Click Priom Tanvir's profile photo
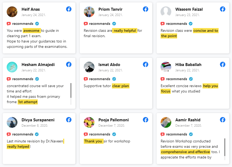This screenshot has height=167, width=232. tap(89, 12)
